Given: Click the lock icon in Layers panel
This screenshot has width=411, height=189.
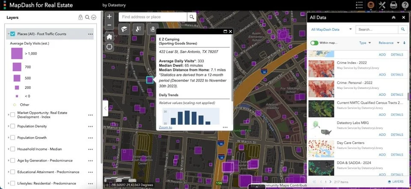Looking at the screenshot, I should (x=80, y=17).
